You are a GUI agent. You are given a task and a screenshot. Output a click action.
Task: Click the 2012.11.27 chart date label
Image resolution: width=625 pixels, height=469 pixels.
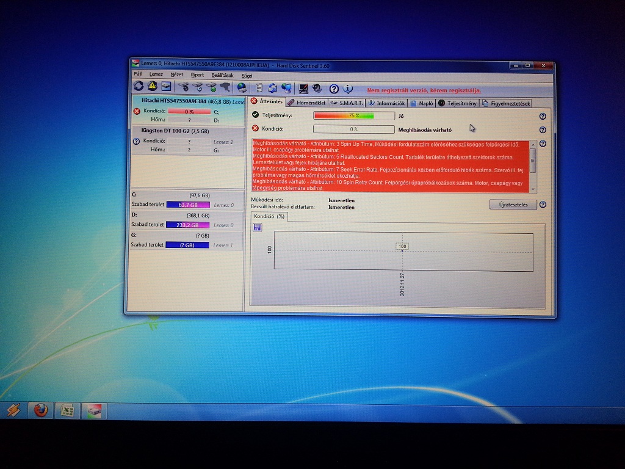click(402, 285)
